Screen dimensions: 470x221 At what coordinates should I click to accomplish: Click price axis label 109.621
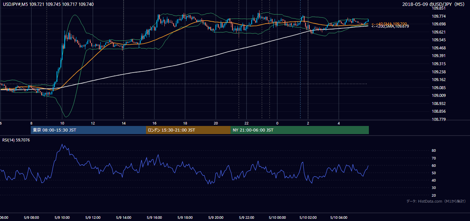[439, 32]
